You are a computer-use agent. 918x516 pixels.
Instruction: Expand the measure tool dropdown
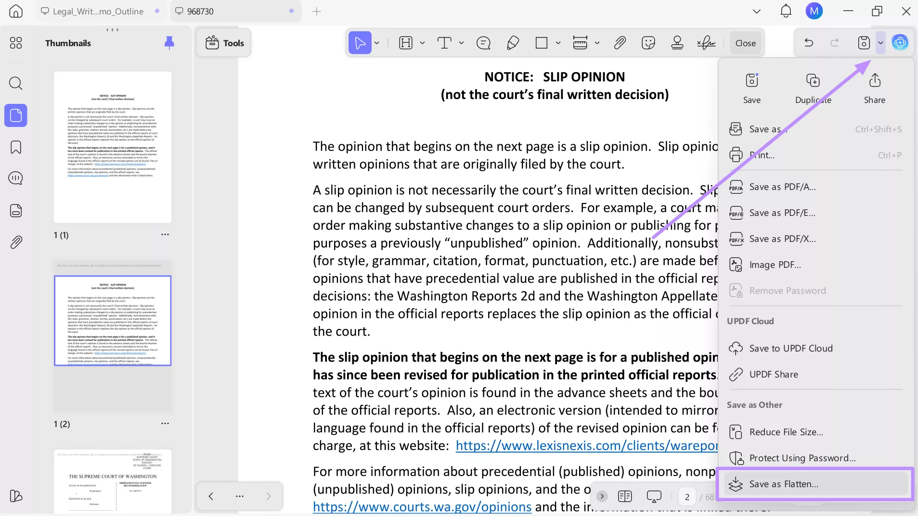(x=597, y=43)
